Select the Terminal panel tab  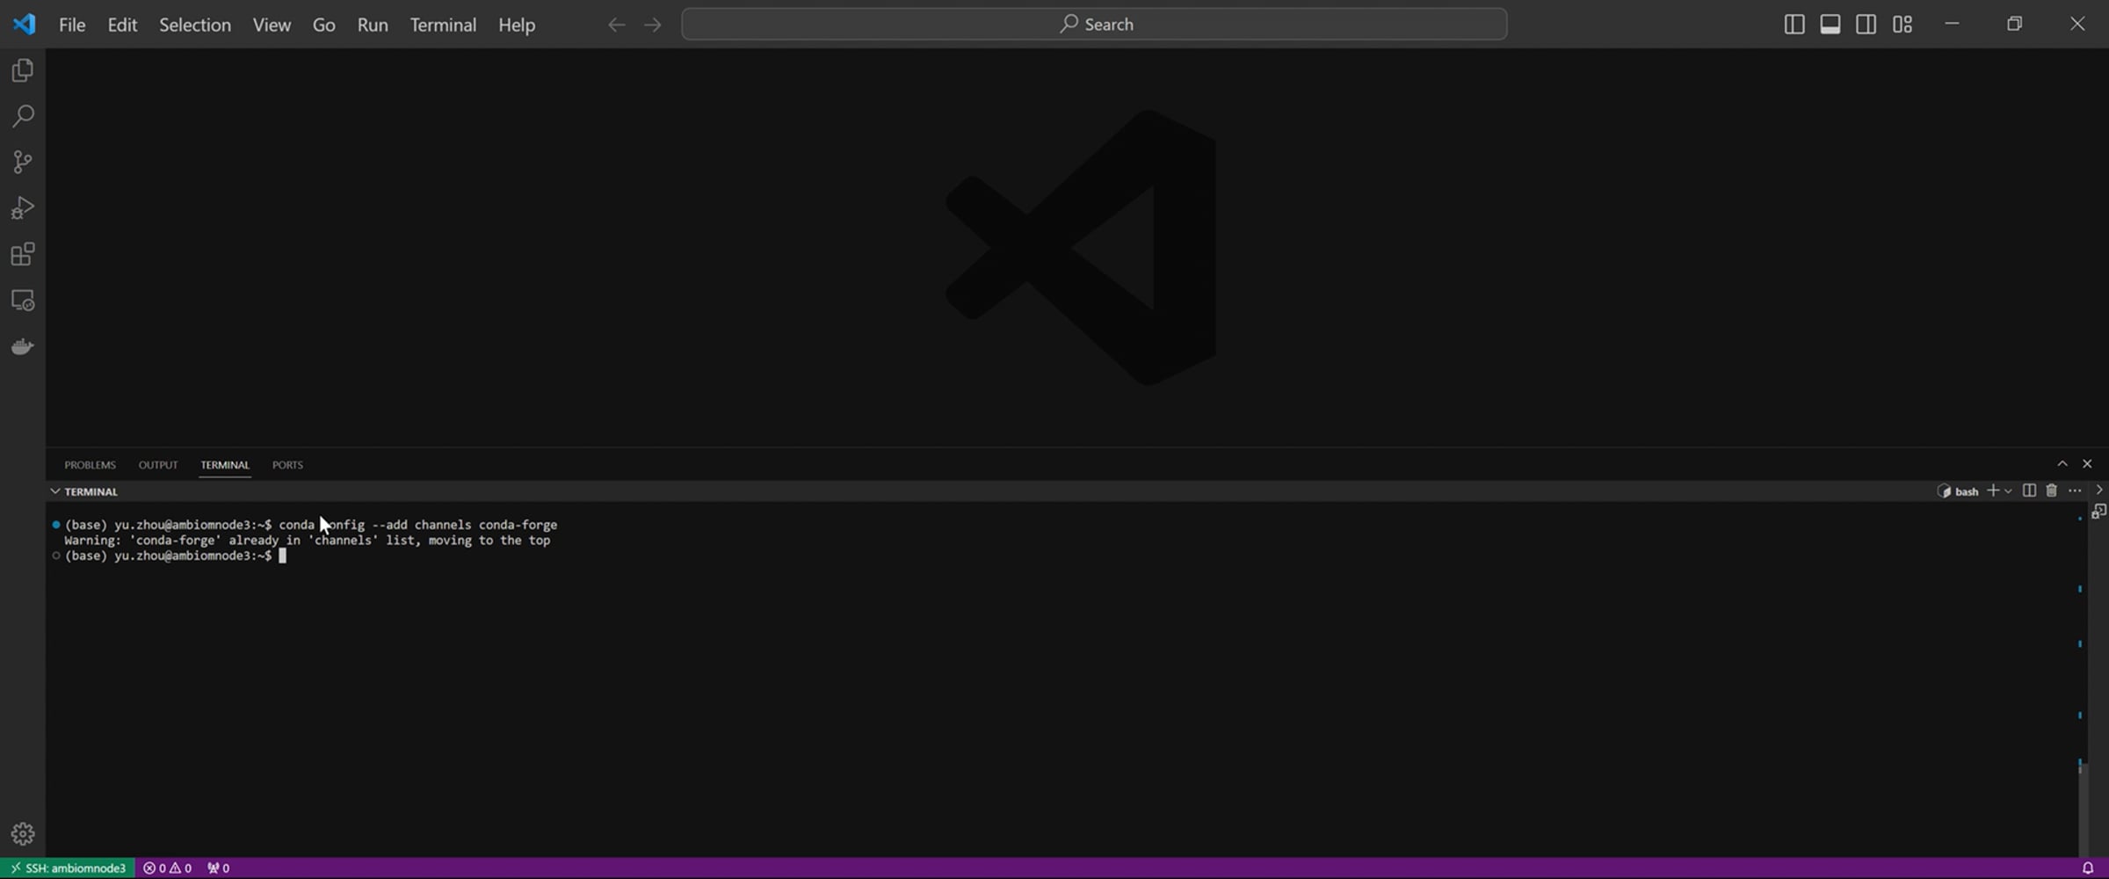225,465
